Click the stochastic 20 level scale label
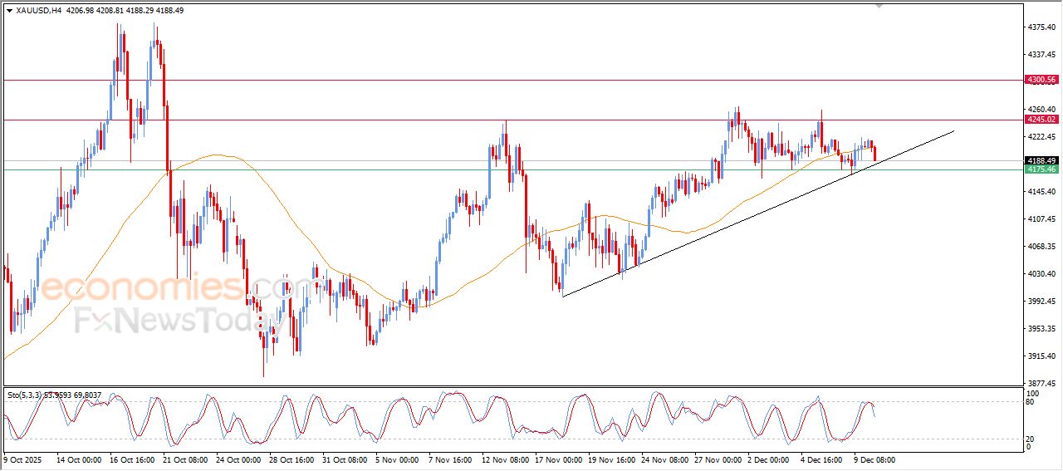The height and width of the screenshot is (471, 1063). [x=1031, y=438]
